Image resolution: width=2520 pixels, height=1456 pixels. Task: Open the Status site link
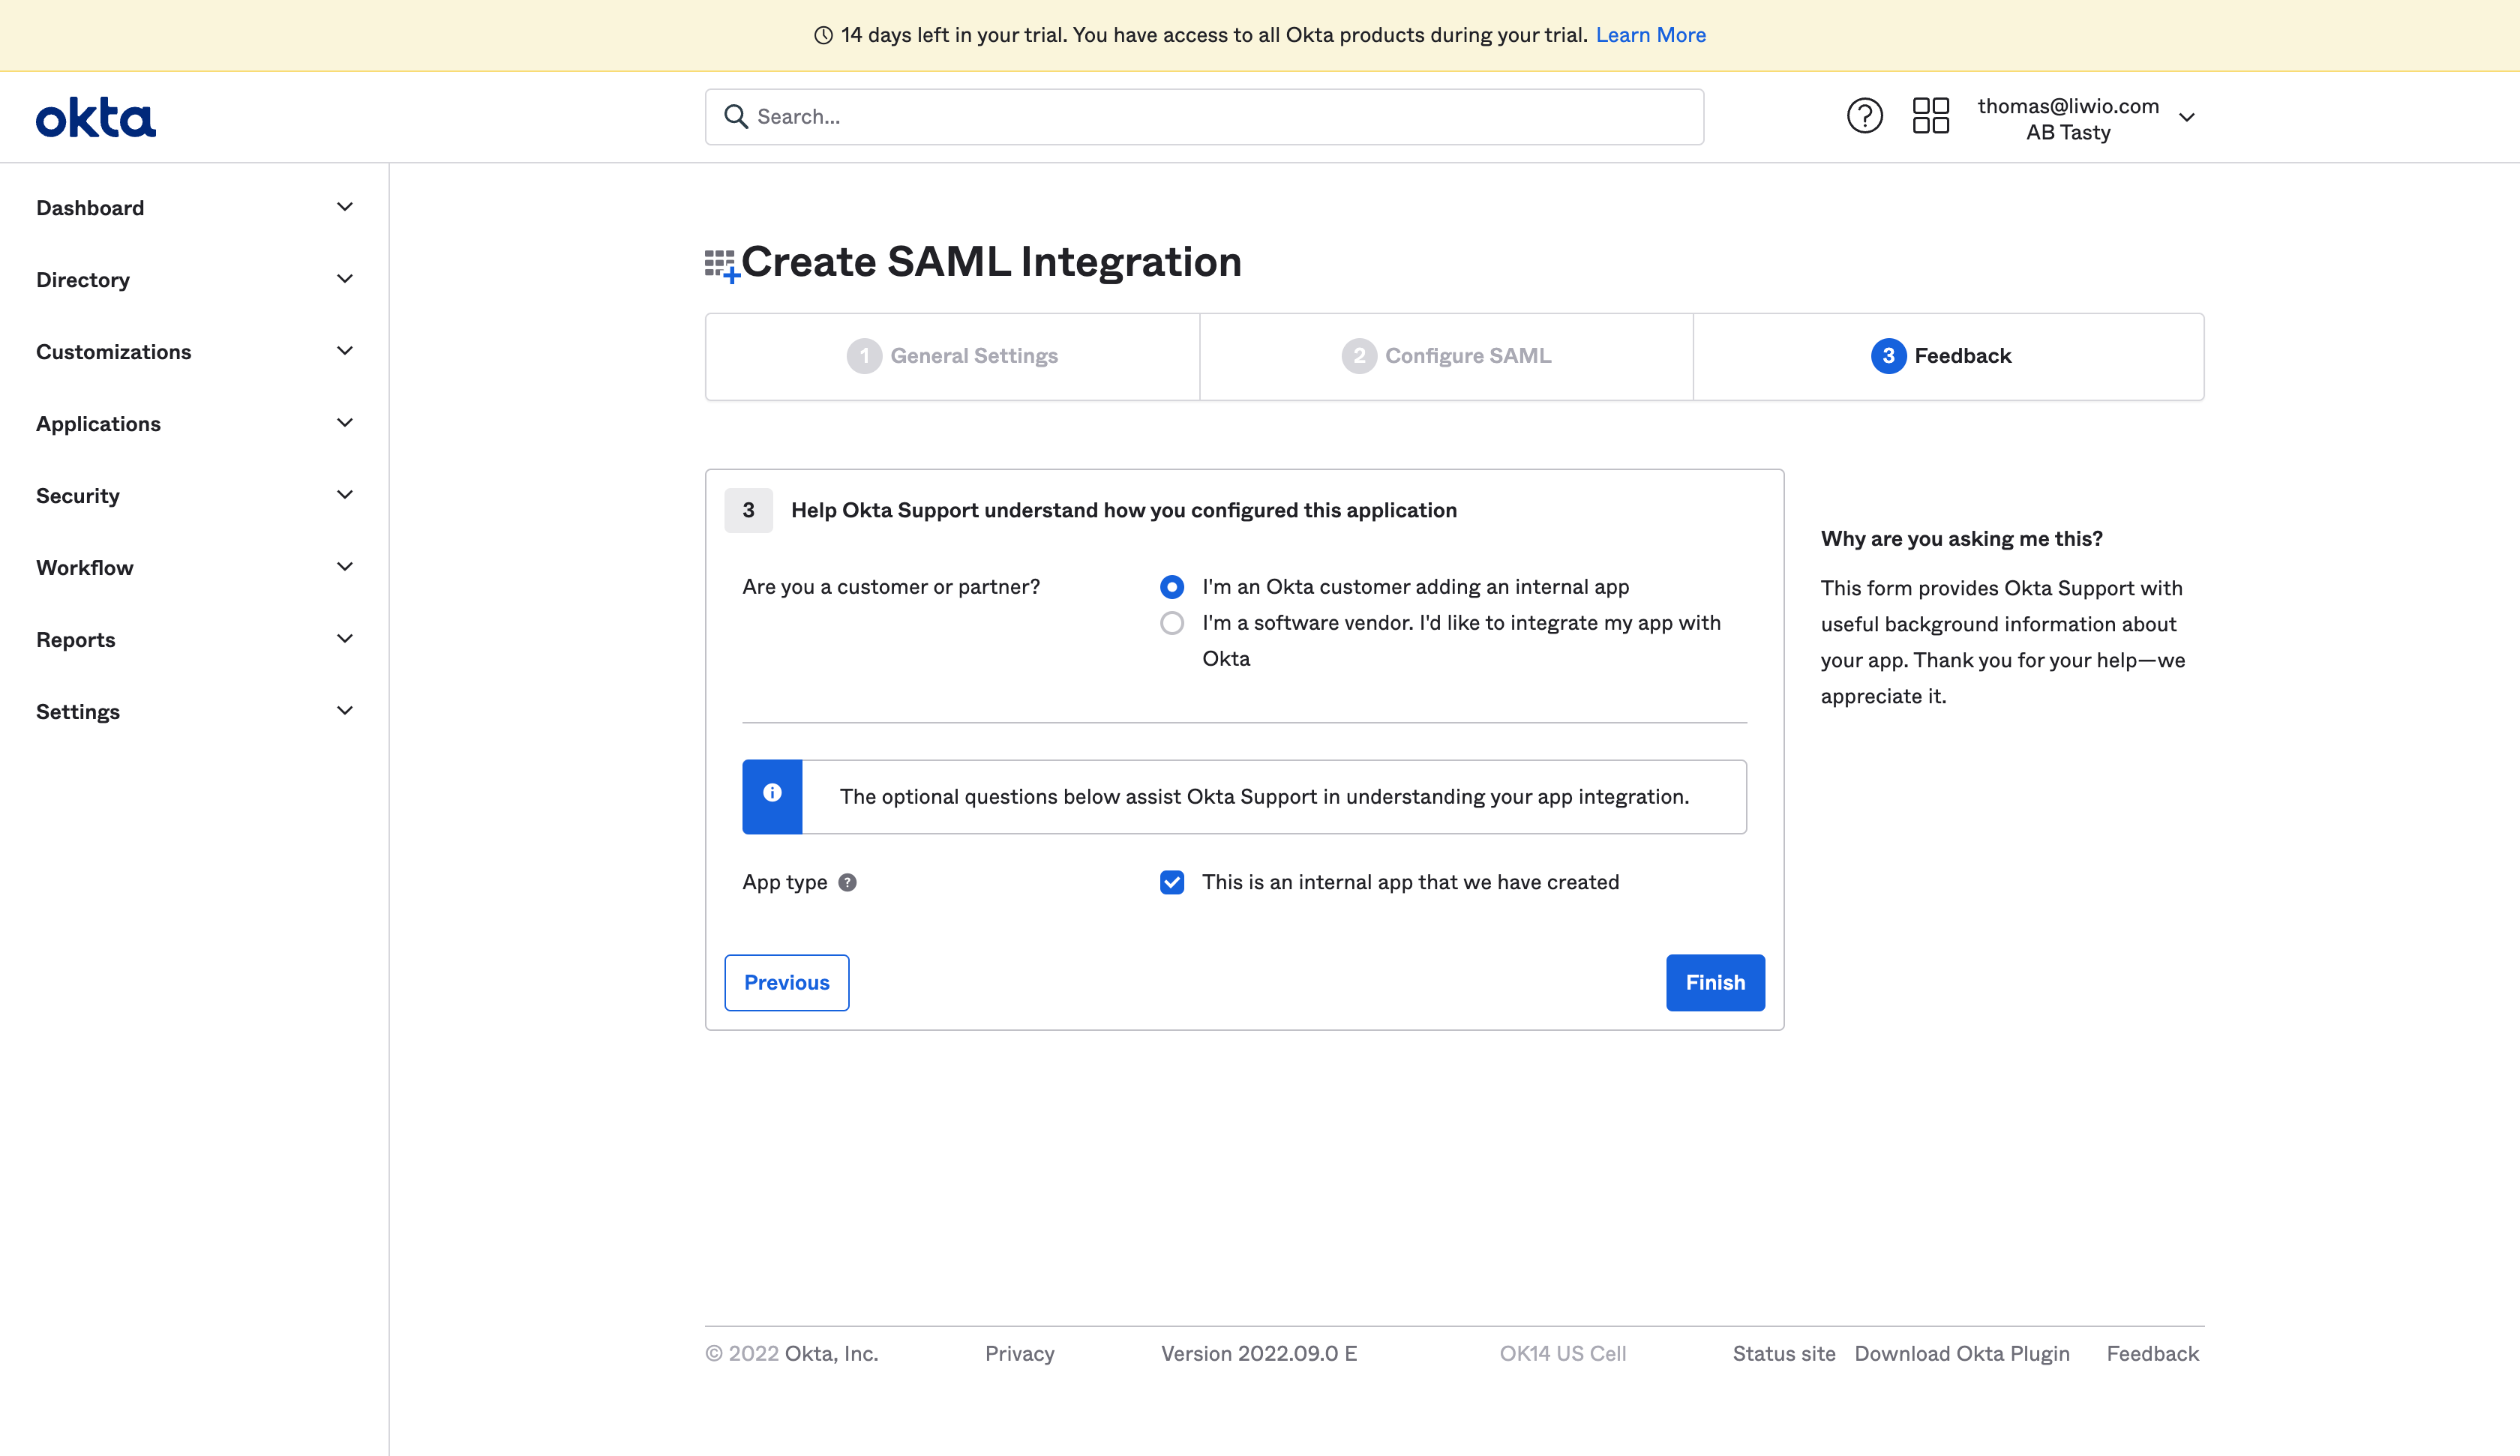coord(1784,1353)
